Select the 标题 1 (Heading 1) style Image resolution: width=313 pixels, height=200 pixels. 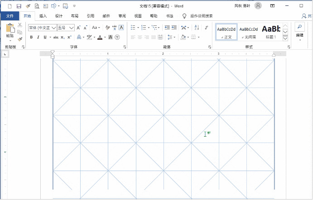(x=271, y=32)
